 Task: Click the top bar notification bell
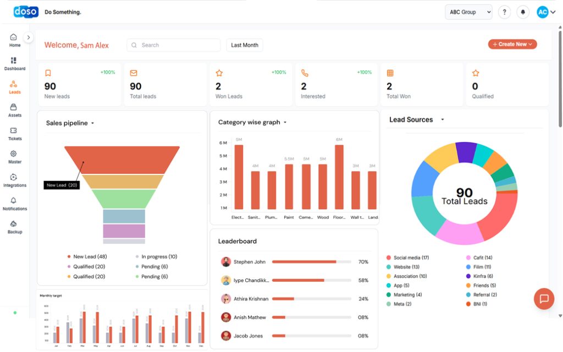click(x=523, y=12)
